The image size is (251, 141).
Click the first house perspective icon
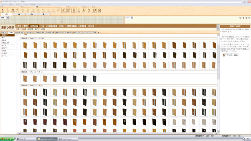[x=95, y=10]
